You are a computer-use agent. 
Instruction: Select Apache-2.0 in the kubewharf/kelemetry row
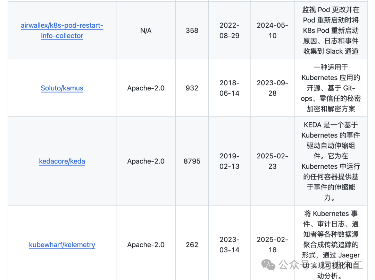[x=146, y=245]
